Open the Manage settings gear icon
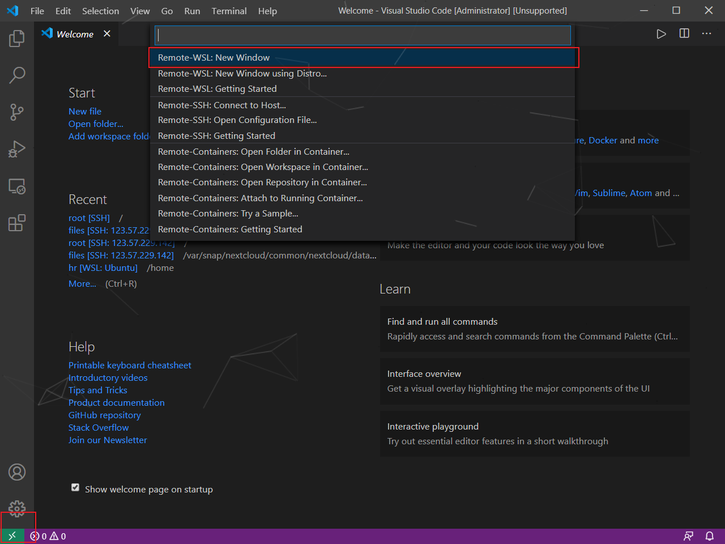 pyautogui.click(x=16, y=508)
